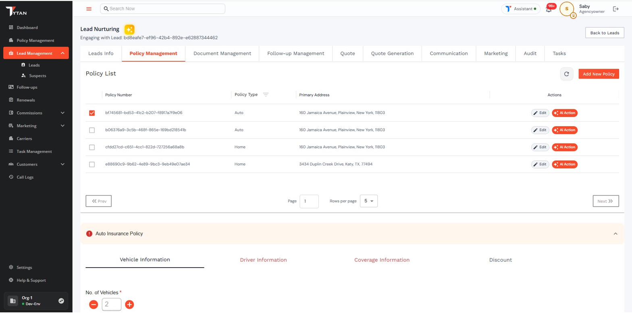Refresh the policy list

[566, 74]
